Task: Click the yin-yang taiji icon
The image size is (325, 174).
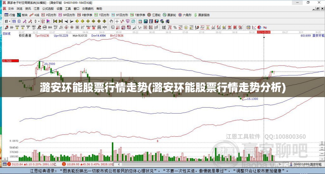Action: 259,28
